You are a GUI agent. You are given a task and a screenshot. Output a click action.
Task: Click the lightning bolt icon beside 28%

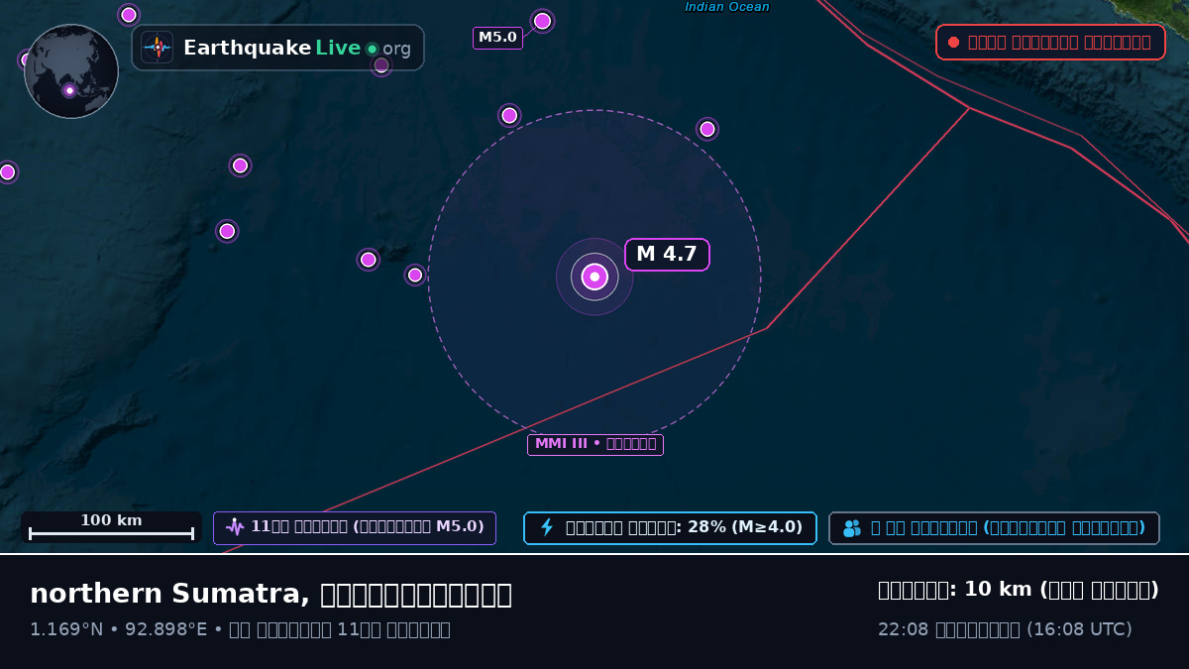(x=546, y=527)
